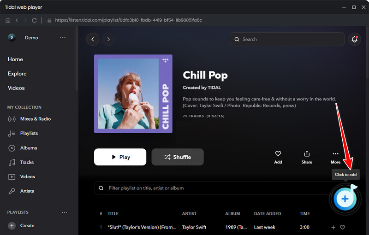This screenshot has height=235, width=369.
Task: Click the round back arrow in player
Action: click(x=93, y=39)
